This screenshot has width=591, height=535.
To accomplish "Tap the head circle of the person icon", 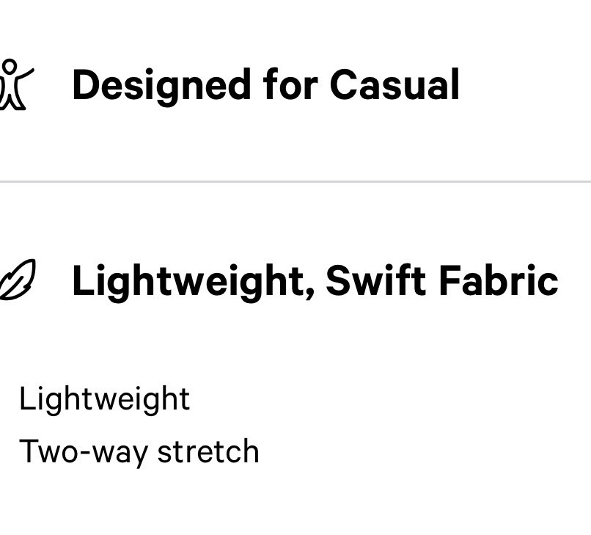I will [9, 67].
